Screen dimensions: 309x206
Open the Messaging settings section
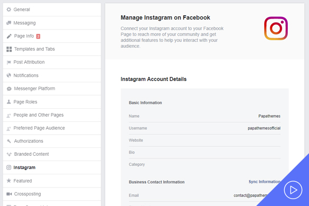52,23
